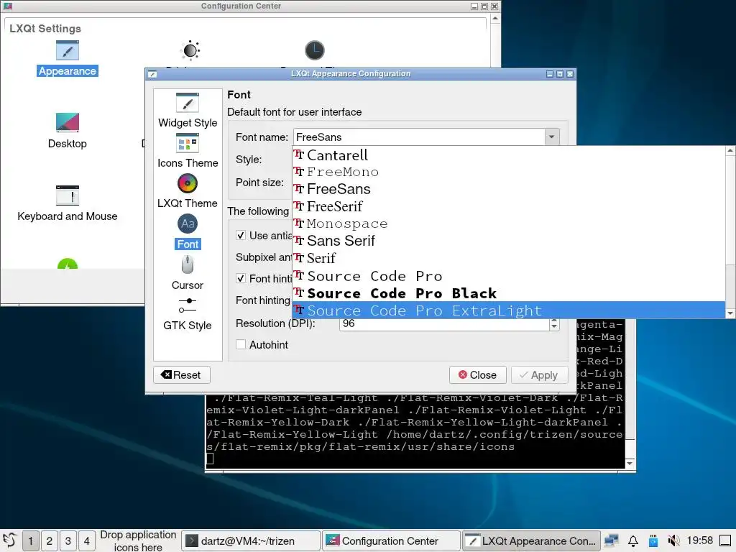Open Desktop settings in Configuration Center
This screenshot has width=736, height=552.
67,131
